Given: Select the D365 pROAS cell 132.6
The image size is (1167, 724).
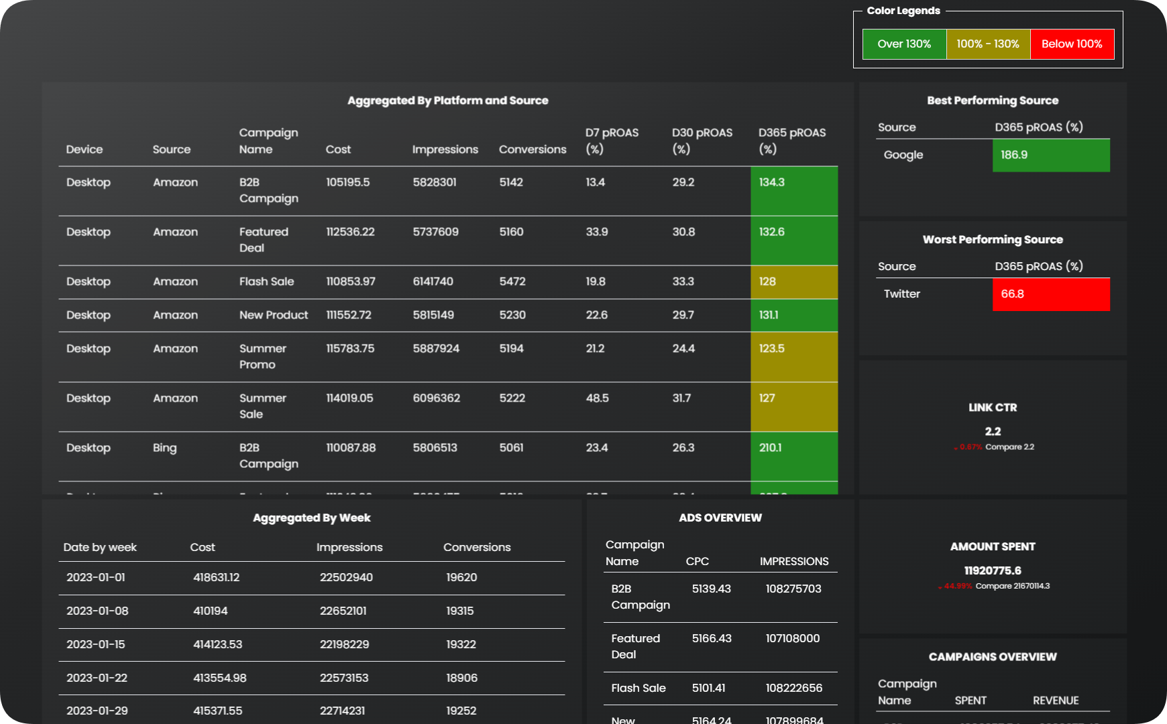Looking at the screenshot, I should 794,241.
